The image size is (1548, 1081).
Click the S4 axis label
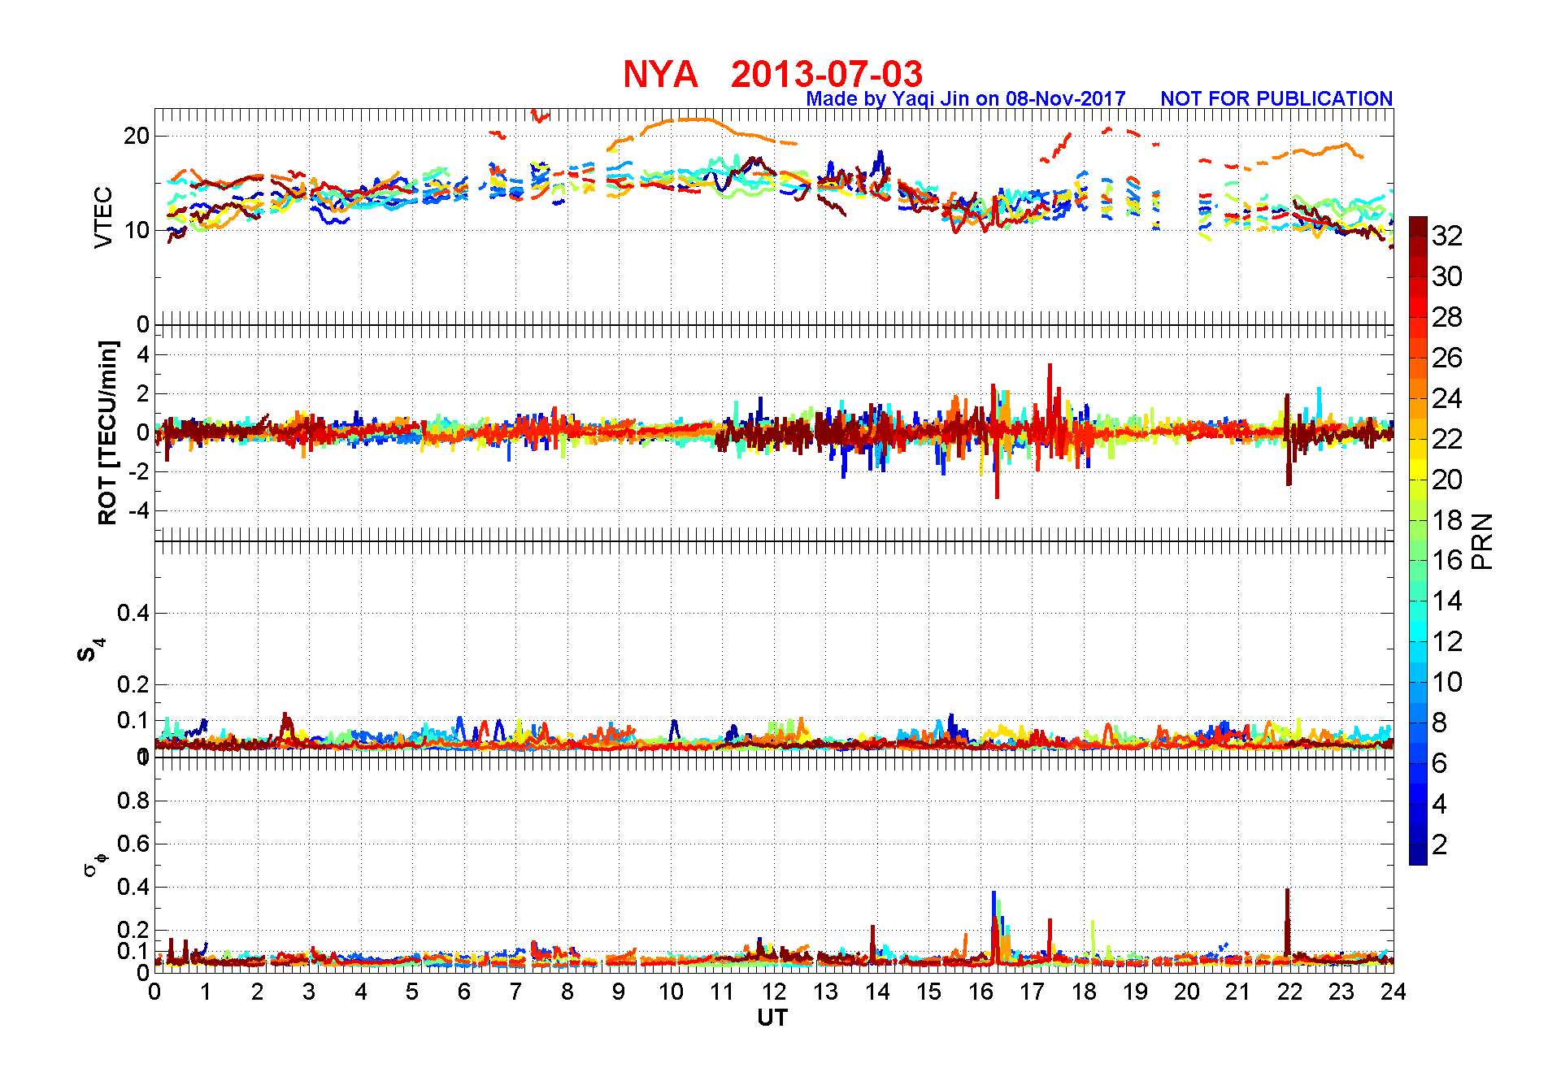pos(91,650)
